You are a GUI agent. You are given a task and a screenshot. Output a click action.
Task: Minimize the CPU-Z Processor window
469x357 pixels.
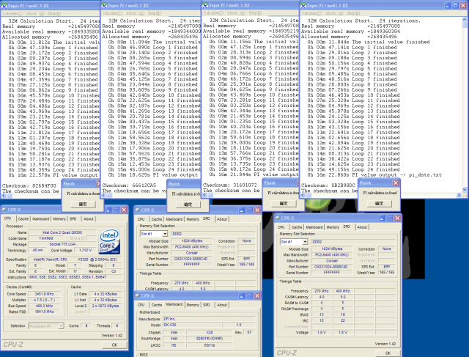click(108, 210)
